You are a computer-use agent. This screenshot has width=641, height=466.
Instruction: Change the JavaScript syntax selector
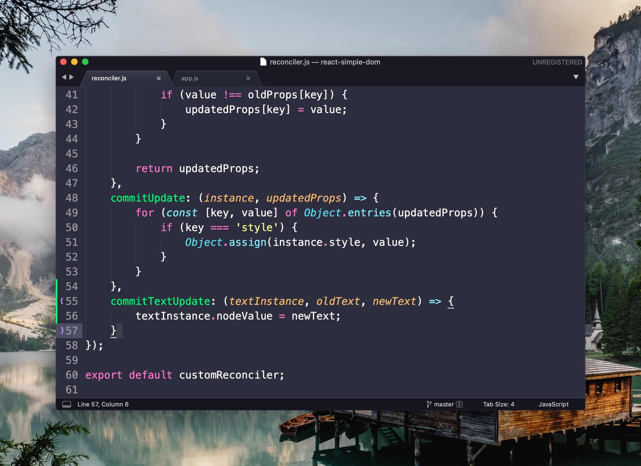(x=553, y=404)
